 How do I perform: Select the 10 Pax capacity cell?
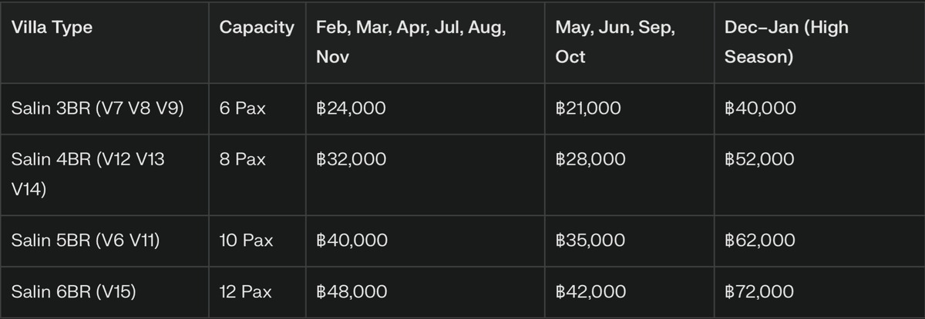246,241
